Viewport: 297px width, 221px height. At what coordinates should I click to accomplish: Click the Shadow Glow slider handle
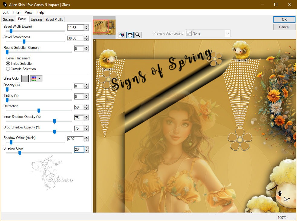(20, 153)
